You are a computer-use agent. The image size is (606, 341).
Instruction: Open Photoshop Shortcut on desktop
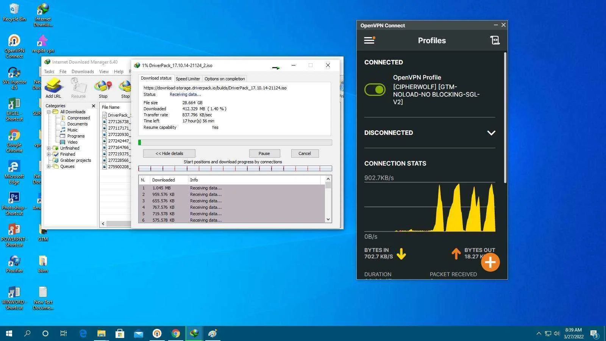(x=14, y=203)
